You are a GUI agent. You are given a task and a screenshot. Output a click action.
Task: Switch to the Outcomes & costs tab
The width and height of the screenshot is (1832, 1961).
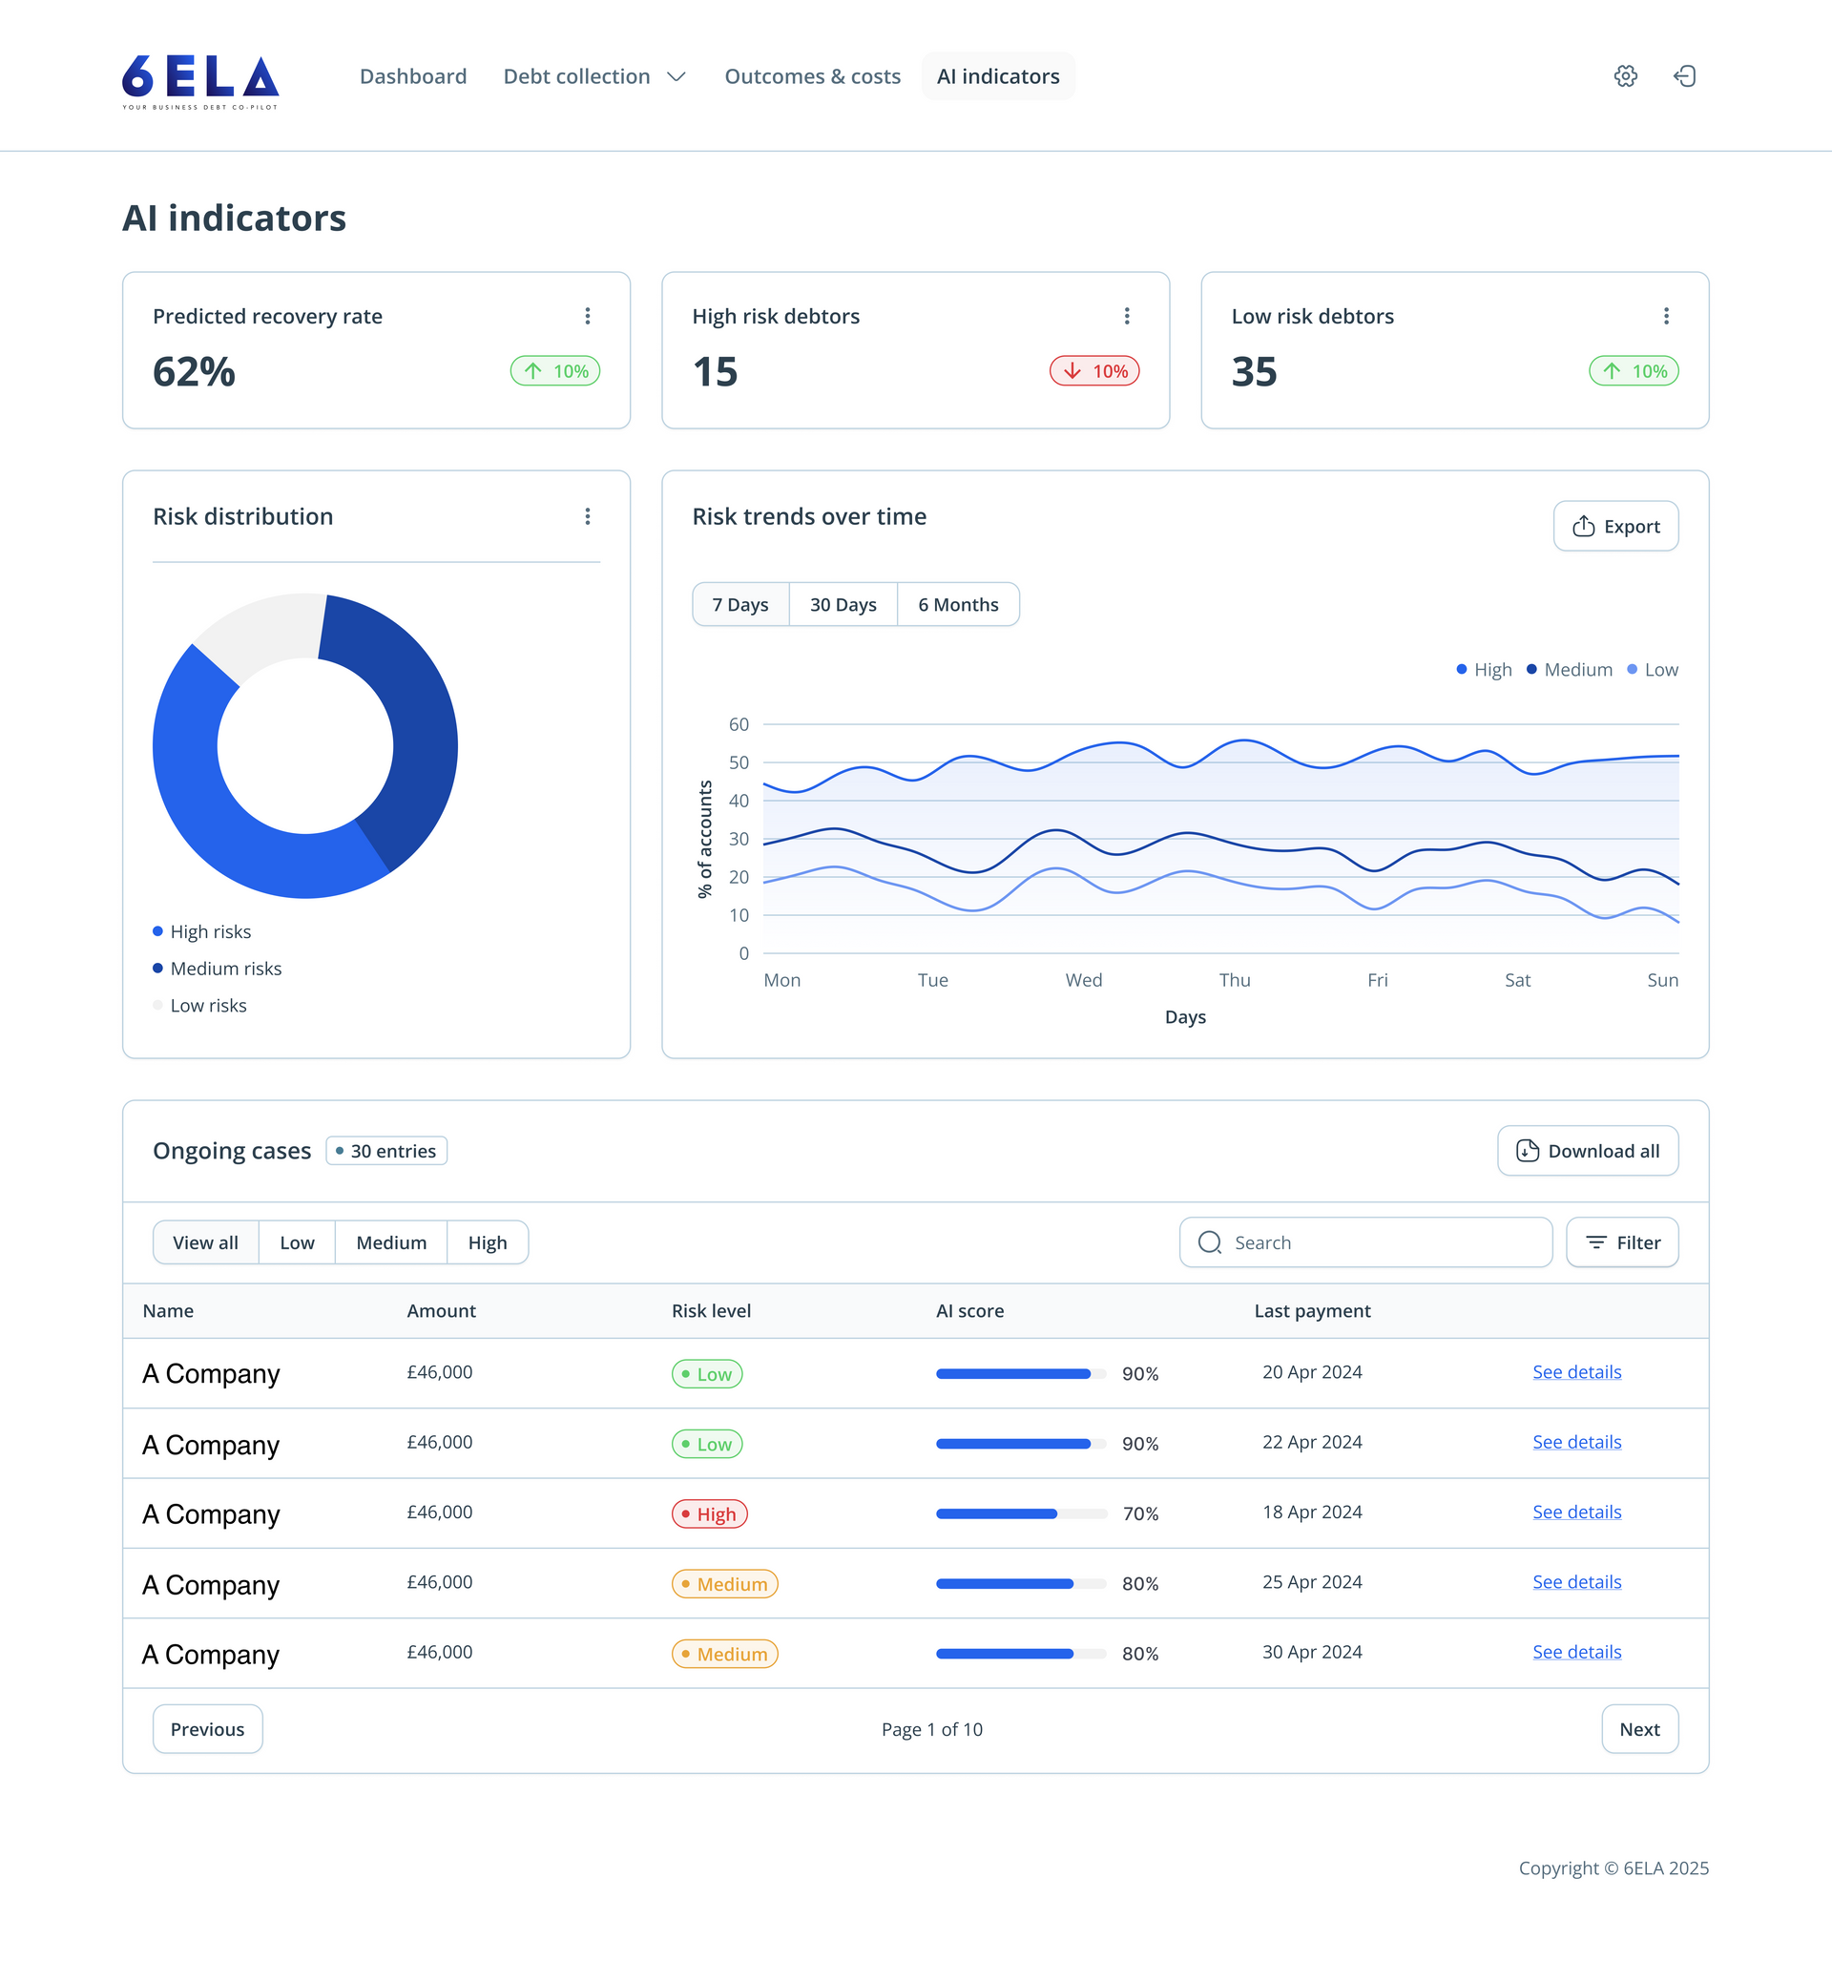(812, 76)
